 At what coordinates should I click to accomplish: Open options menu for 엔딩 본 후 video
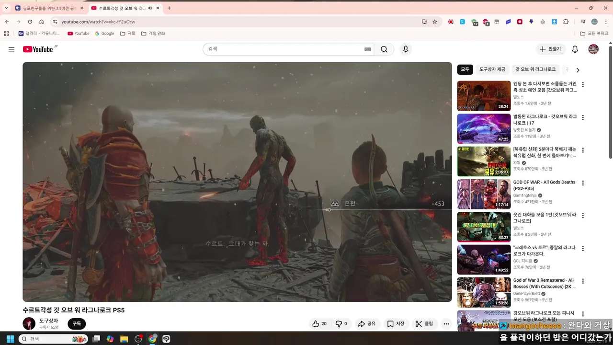tap(583, 85)
